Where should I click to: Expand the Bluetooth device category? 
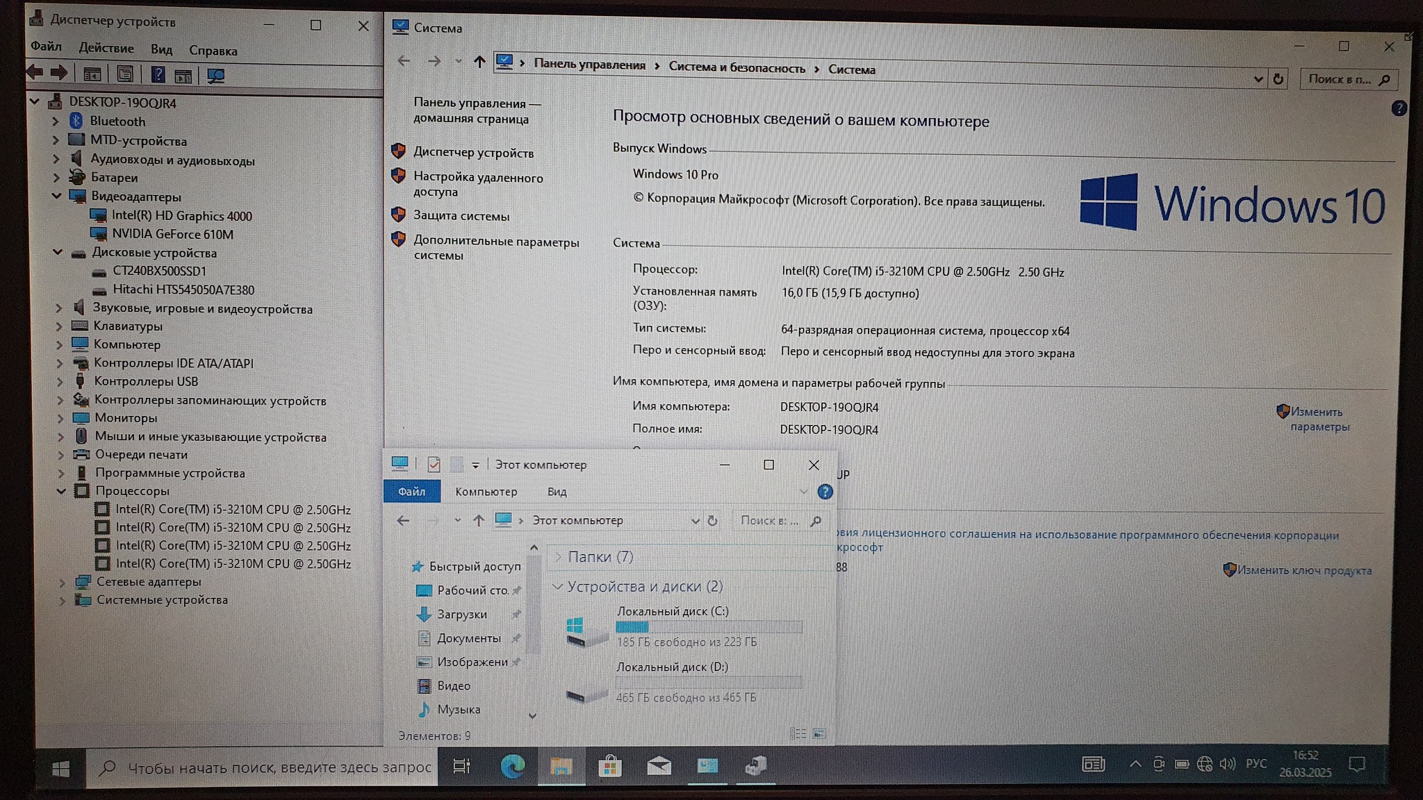click(56, 121)
